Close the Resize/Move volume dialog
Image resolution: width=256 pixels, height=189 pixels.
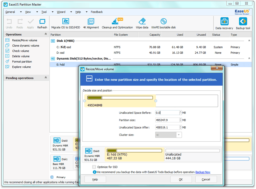tap(217, 68)
